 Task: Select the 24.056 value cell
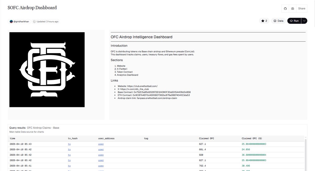pos(246,150)
